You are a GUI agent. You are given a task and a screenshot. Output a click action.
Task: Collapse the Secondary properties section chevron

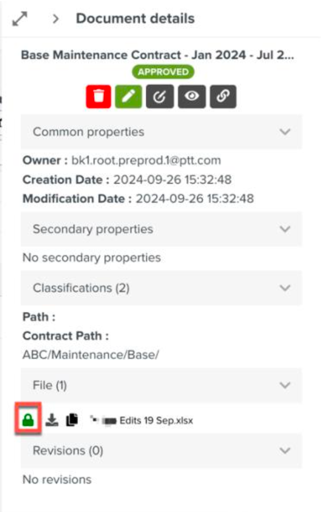click(285, 229)
